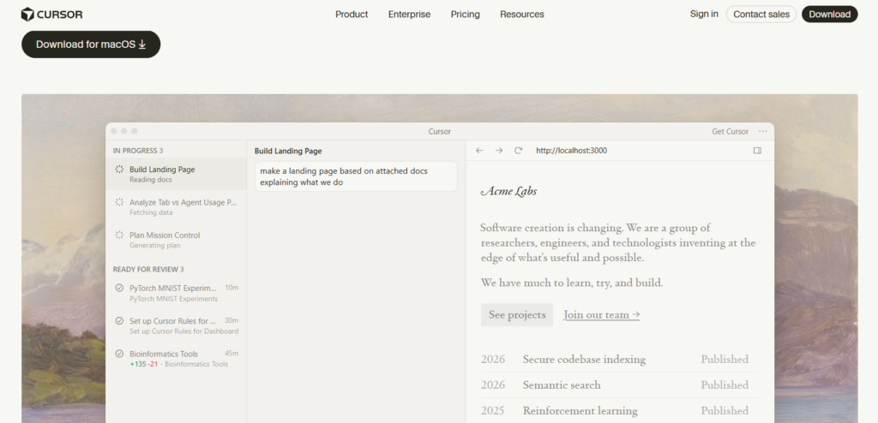This screenshot has width=878, height=423.
Task: Click the READY FOR REVIEW 3 section header
Action: 148,269
